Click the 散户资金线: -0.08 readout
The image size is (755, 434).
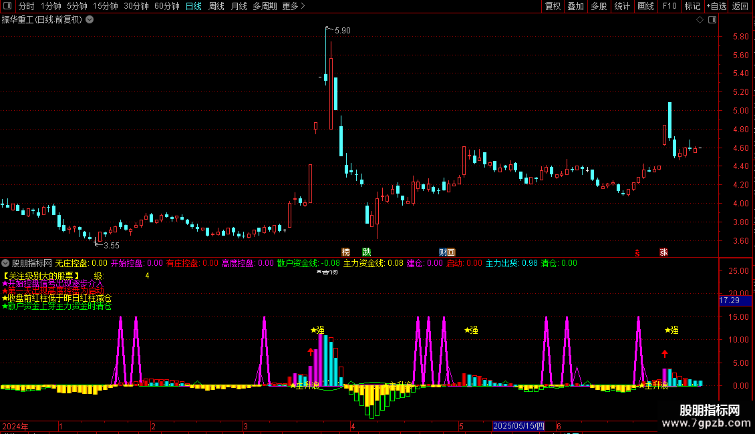coord(308,263)
